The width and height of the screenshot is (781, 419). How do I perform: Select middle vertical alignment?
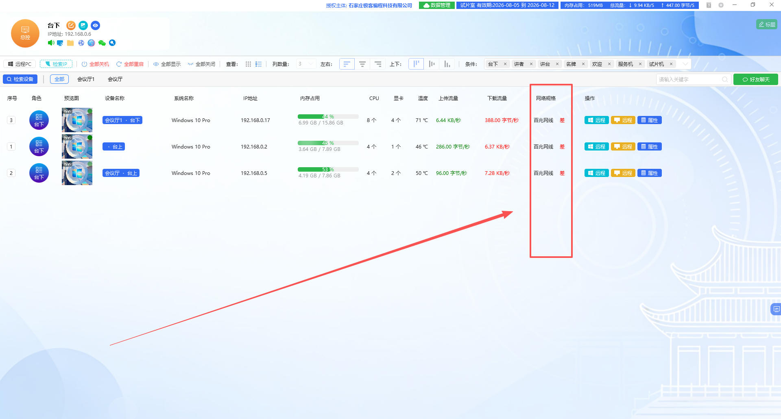[x=432, y=64]
